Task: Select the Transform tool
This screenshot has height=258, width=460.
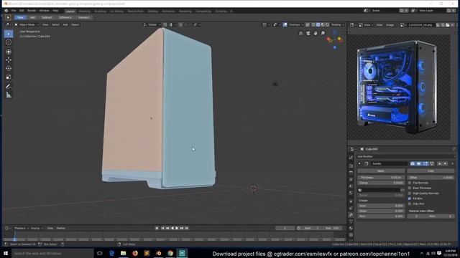Action: [x=9, y=52]
